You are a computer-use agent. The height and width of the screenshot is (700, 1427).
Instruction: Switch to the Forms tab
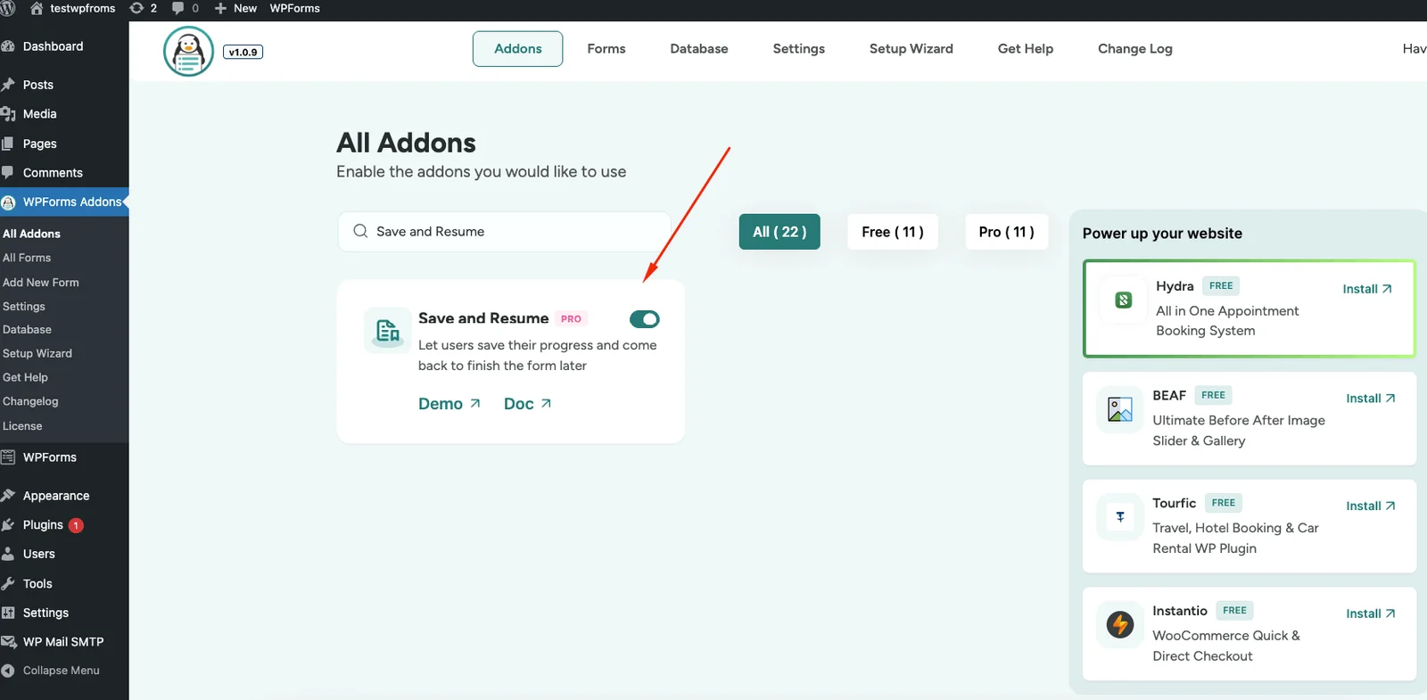coord(606,49)
